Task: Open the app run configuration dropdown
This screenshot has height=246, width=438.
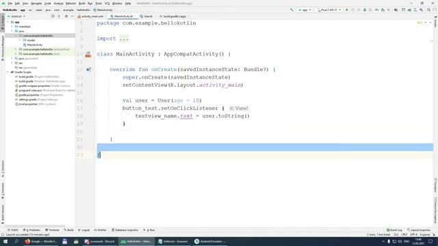Action: tap(305, 10)
